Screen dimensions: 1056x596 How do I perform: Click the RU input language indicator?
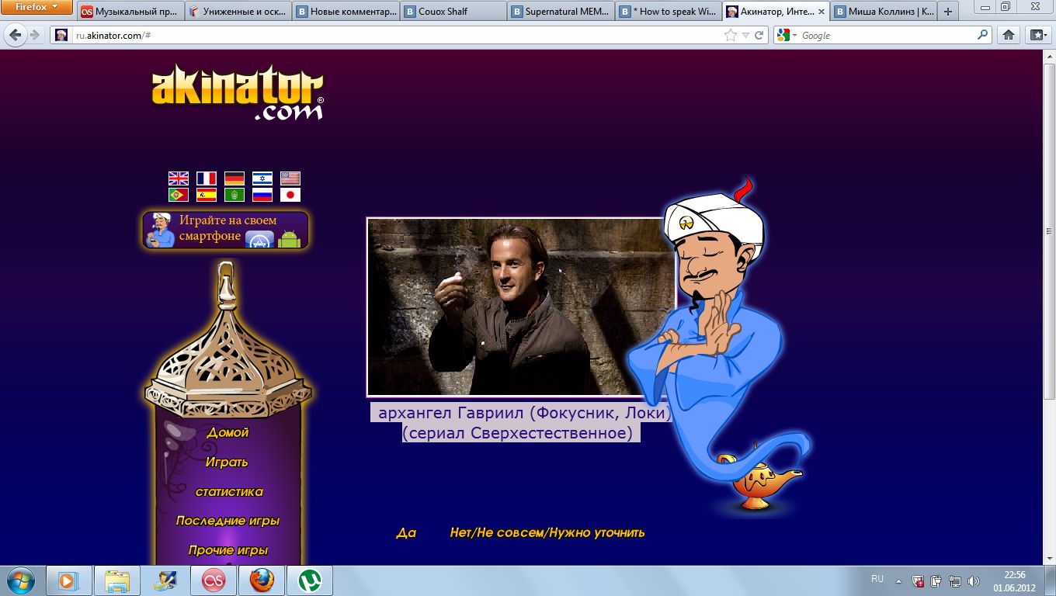click(x=877, y=579)
